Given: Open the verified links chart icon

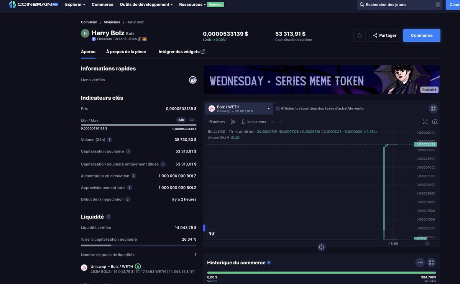Looking at the screenshot, I should pyautogui.click(x=193, y=80).
